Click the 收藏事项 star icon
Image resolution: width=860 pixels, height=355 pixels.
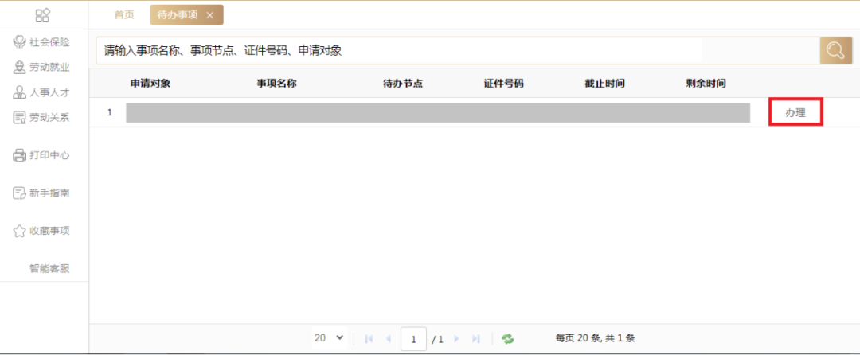click(x=19, y=231)
